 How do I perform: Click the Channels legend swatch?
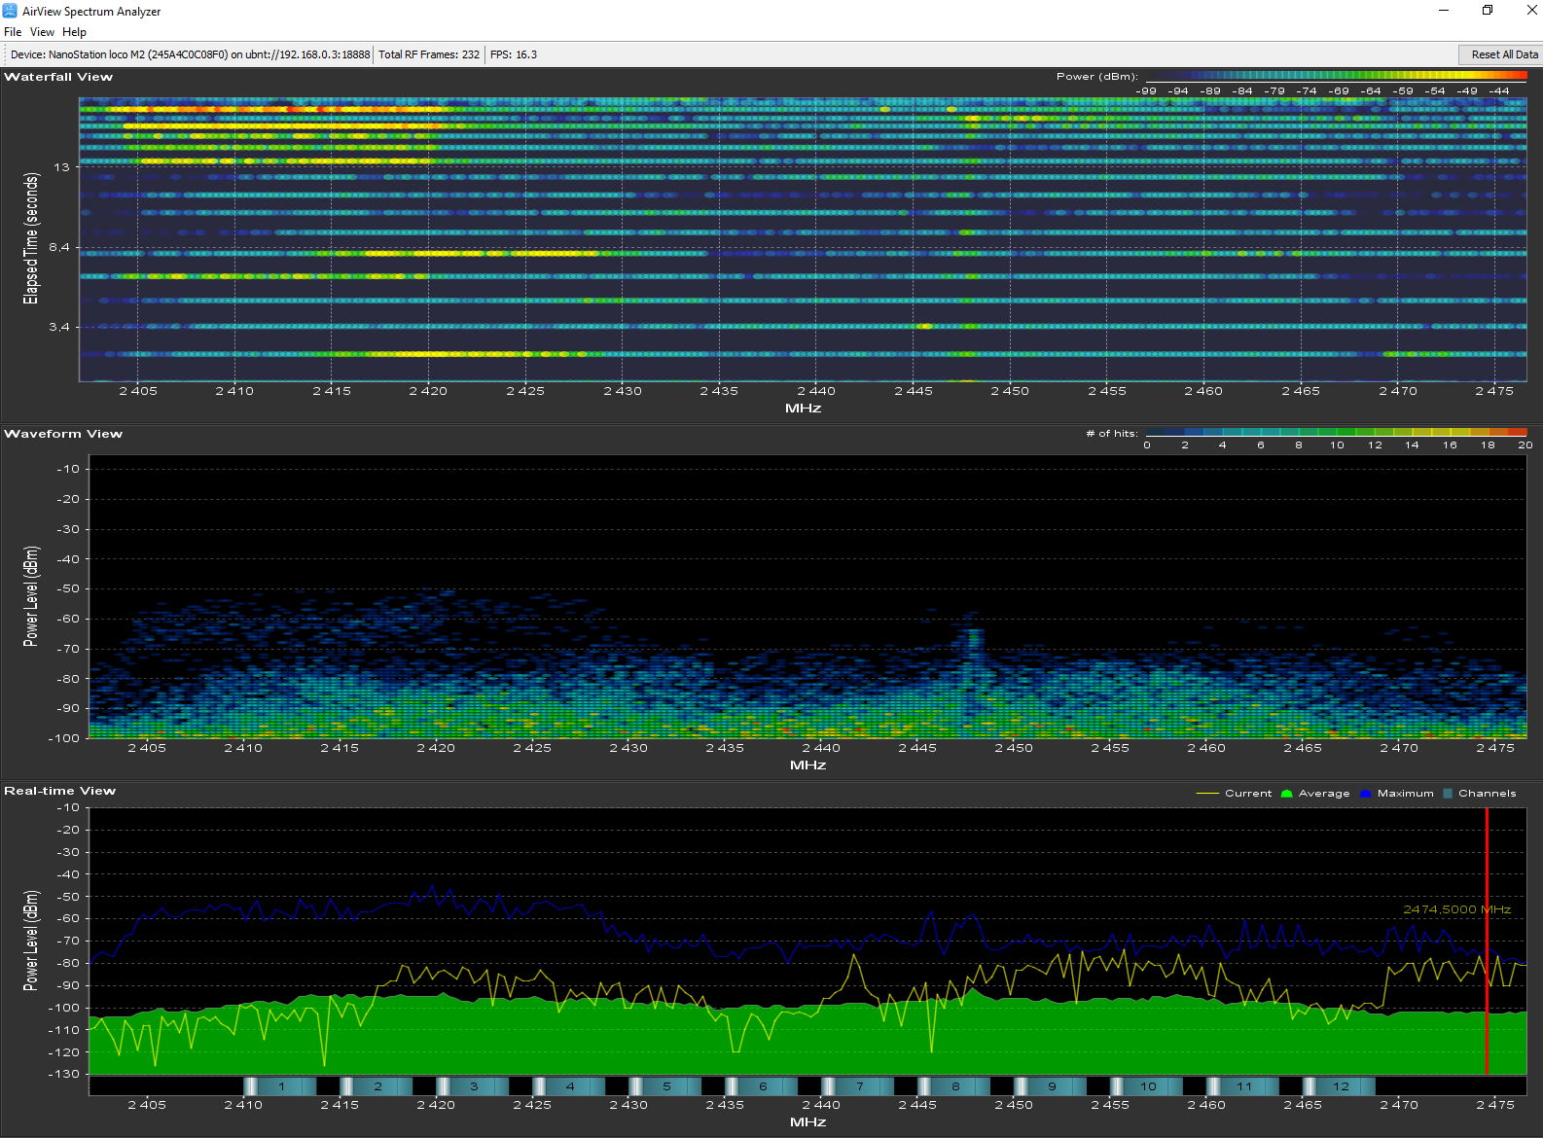click(x=1449, y=794)
